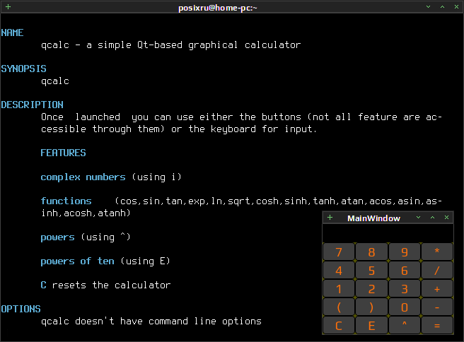The width and height of the screenshot is (464, 342).
Task: Click calculator digit 9 button
Action: coord(405,252)
